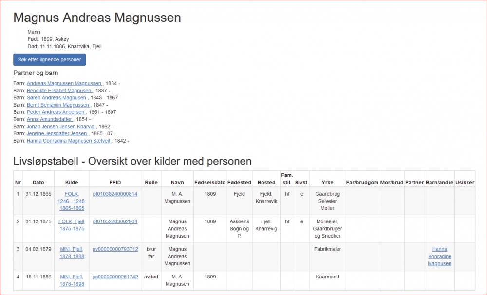Open MINI, Fjell source dated 18.11.1886
487x295 pixels.
pyautogui.click(x=72, y=280)
